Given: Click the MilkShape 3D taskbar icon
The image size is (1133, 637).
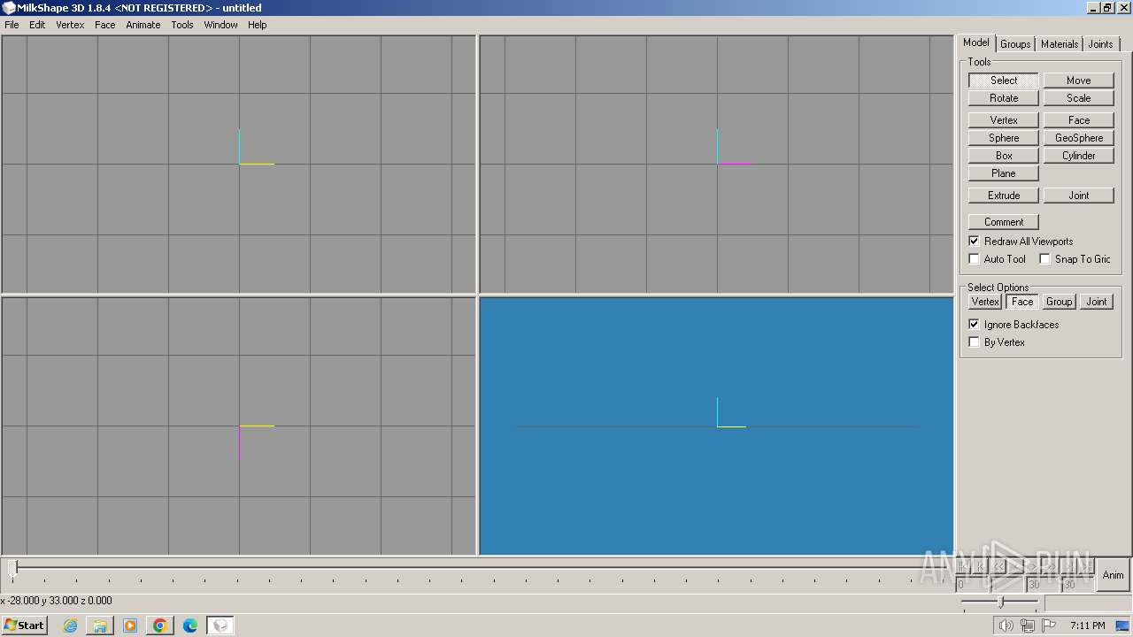Looking at the screenshot, I should click(x=220, y=625).
